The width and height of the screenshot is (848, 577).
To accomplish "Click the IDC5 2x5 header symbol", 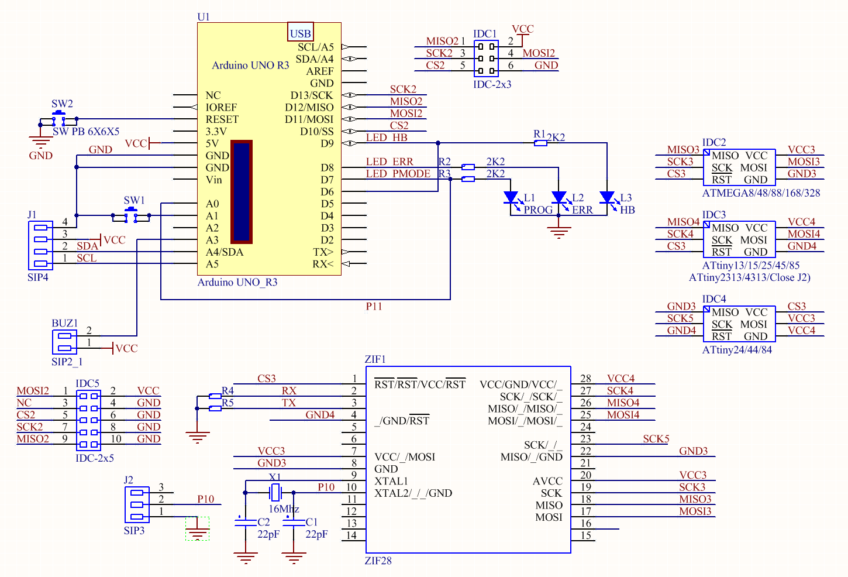I will point(88,420).
